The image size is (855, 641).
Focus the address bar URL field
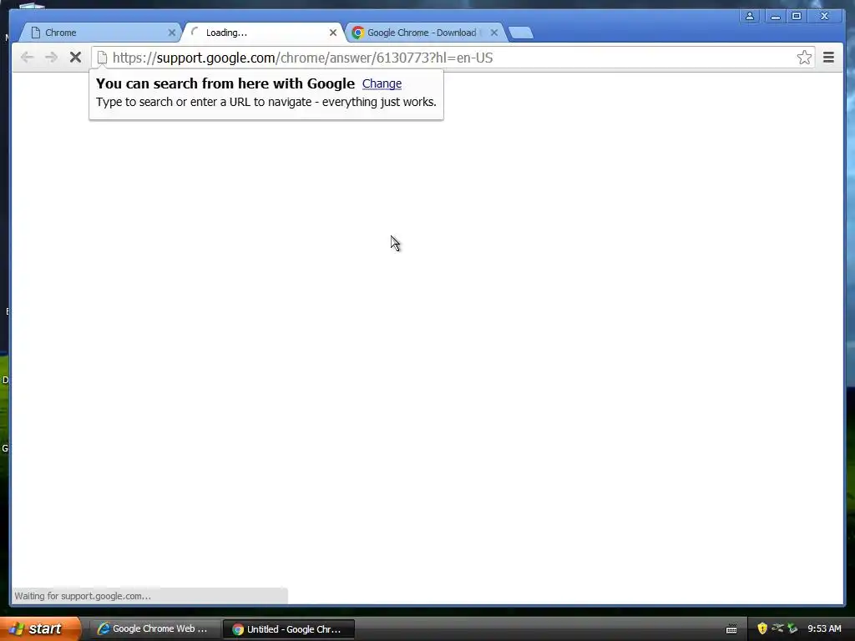pyautogui.click(x=453, y=58)
